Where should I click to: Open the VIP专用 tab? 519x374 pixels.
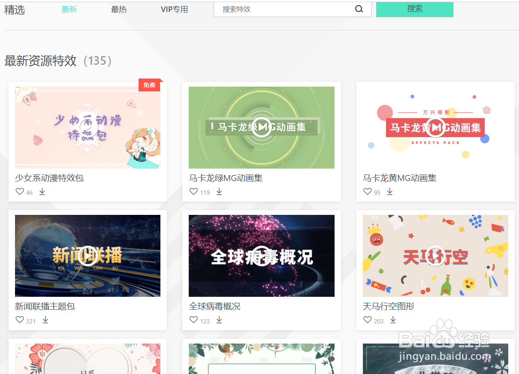[x=174, y=9]
